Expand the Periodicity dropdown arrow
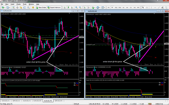This screenshot has width=169, height=105. pos(100,8)
